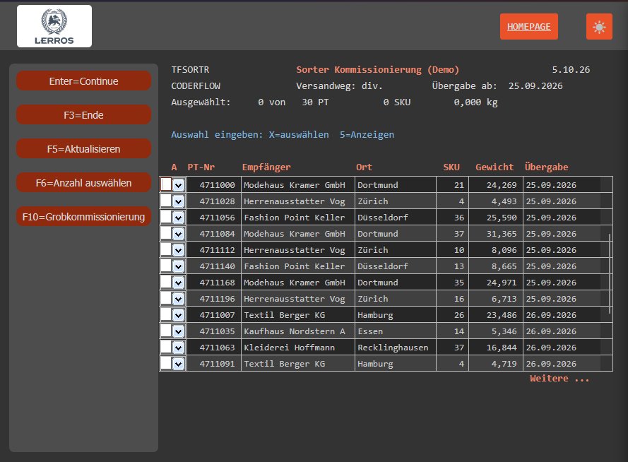Expand the dropdown arrow for PT-Nr 4711056
Viewport: 628px width, 462px height.
click(178, 218)
